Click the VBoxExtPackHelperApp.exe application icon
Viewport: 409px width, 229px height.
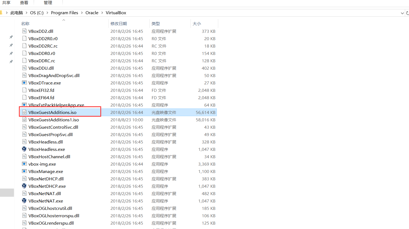(x=24, y=105)
